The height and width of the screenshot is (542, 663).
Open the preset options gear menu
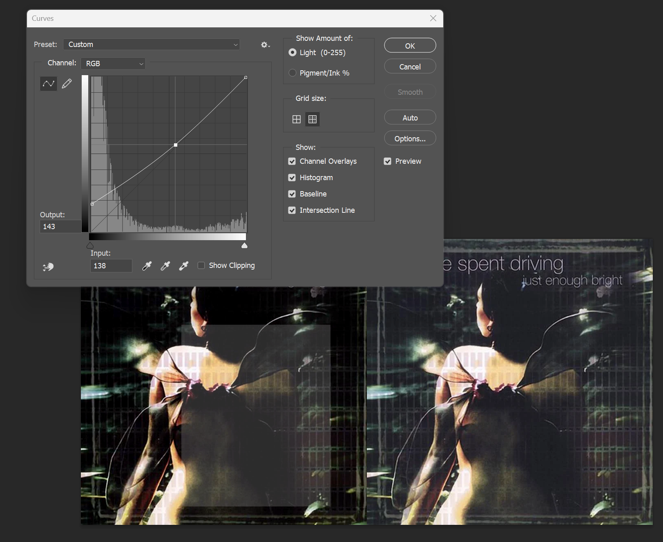click(x=265, y=45)
